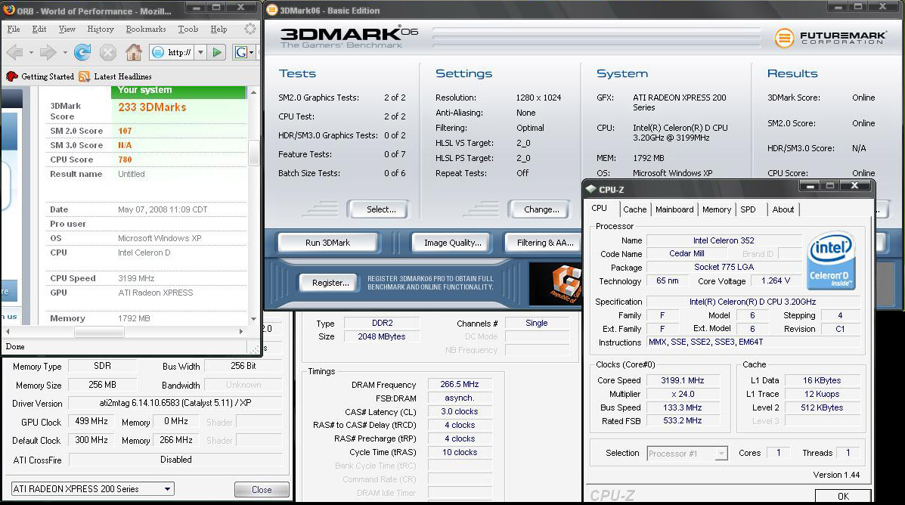The width and height of the screenshot is (905, 505).
Task: Click 'Cedar Mill' code name field
Action: pos(686,253)
